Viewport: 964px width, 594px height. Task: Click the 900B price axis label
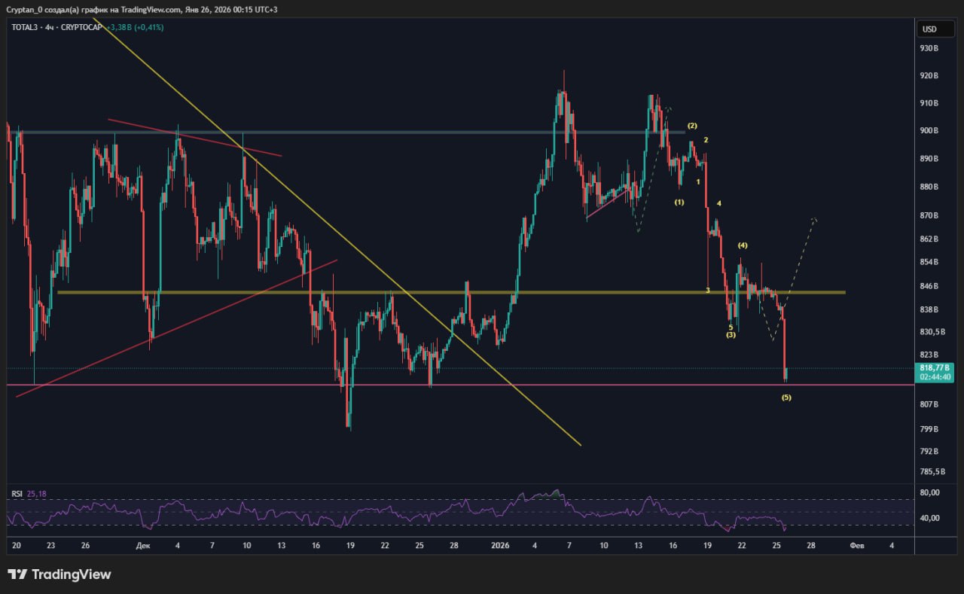pyautogui.click(x=929, y=130)
